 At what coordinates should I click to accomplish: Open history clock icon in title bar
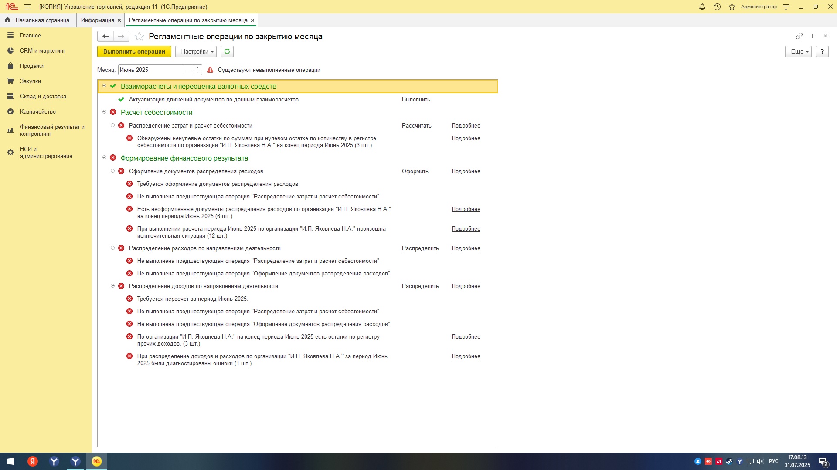[717, 7]
